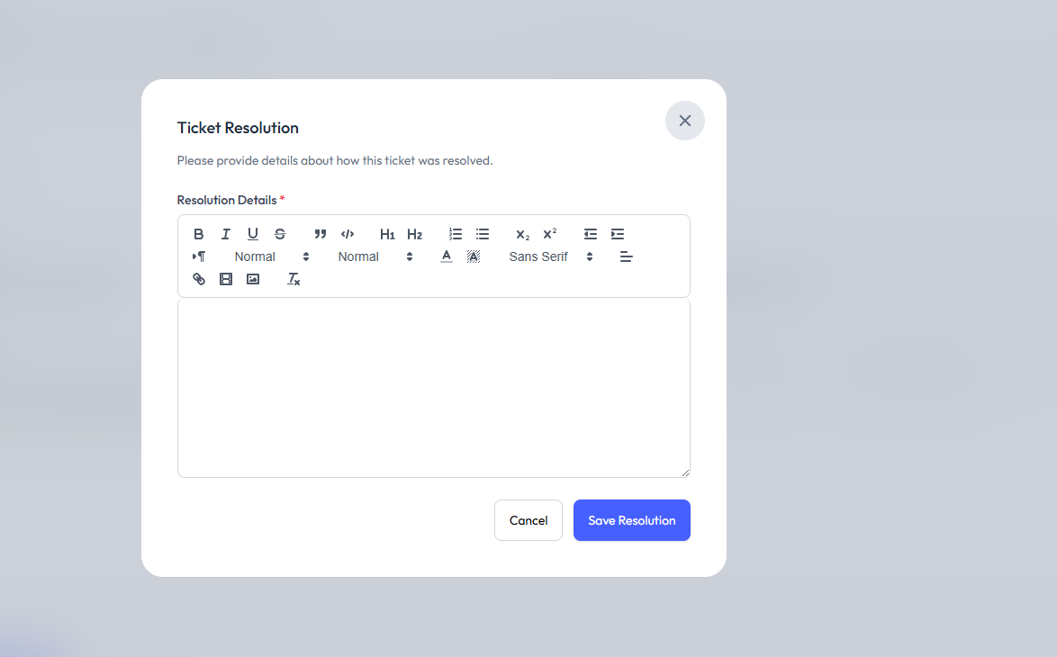The width and height of the screenshot is (1057, 657).
Task: Toggle underline formatting
Action: pos(253,234)
